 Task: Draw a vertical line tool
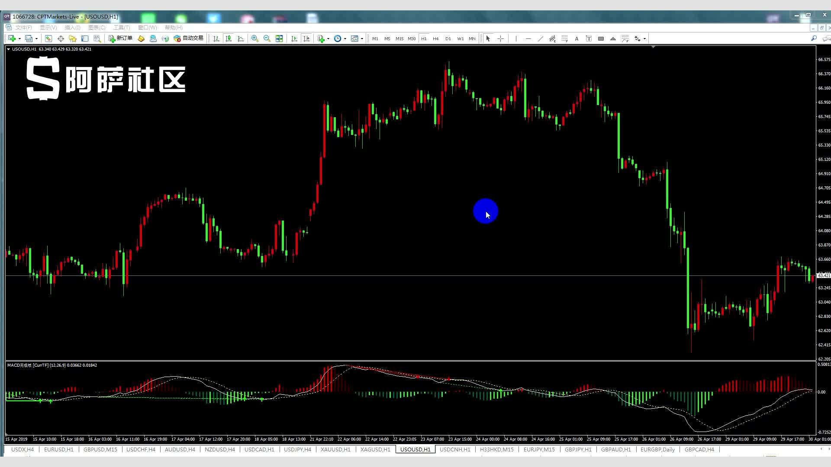coord(516,38)
